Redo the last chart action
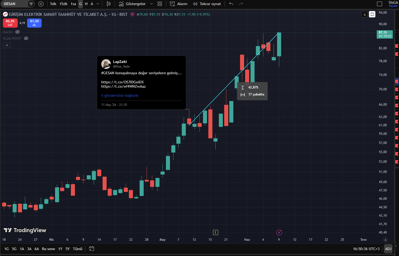Viewport: 399px width, 256px height. tap(241, 4)
